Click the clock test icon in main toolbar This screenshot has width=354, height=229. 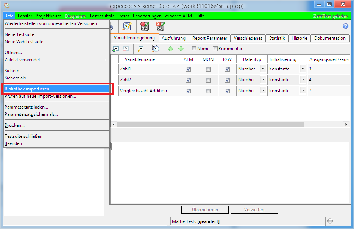click(x=126, y=26)
